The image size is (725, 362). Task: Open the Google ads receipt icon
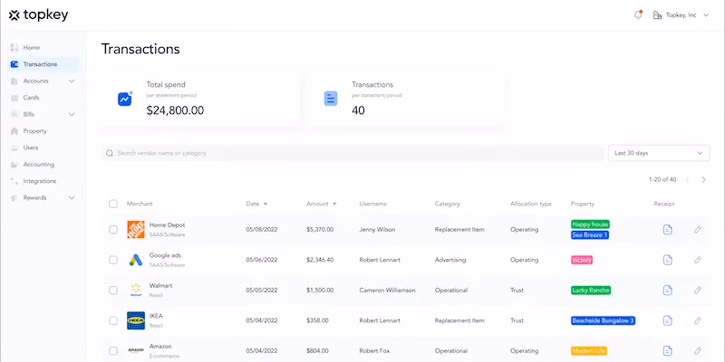pos(667,260)
